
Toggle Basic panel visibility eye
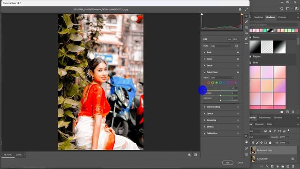[x=238, y=52]
